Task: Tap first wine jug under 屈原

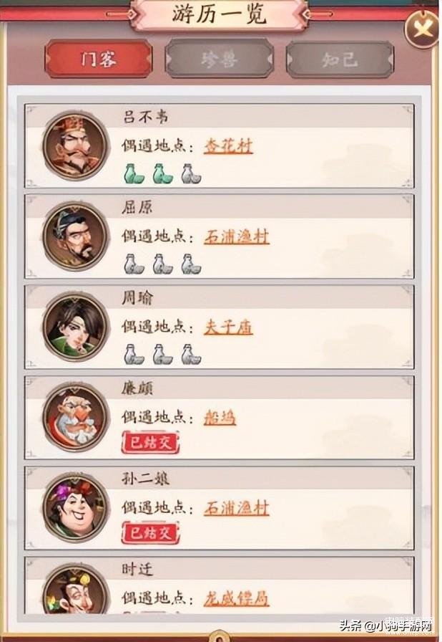Action: point(134,264)
